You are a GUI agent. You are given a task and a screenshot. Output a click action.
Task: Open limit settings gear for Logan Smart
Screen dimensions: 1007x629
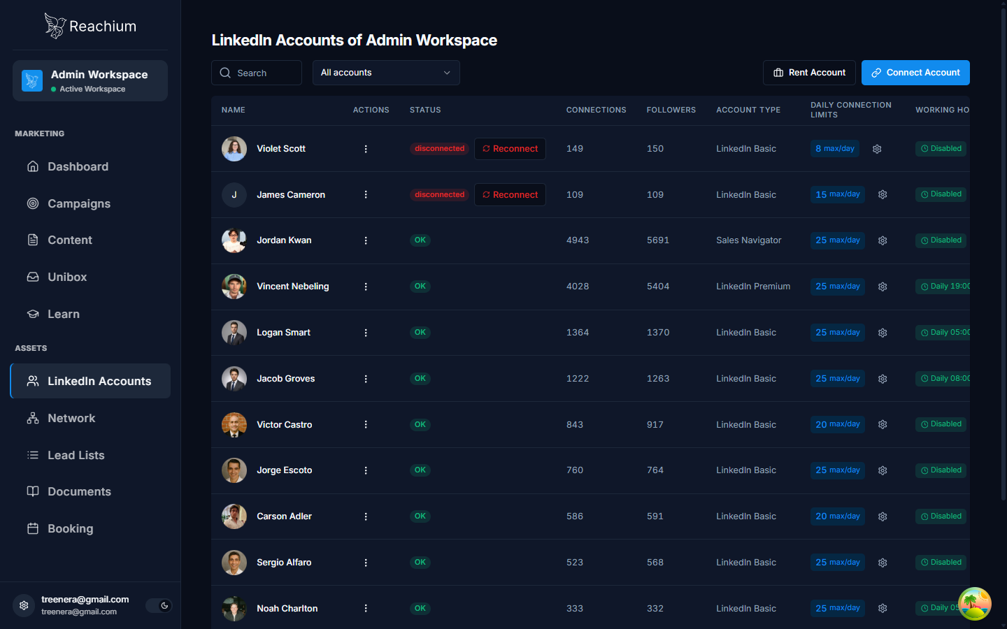(883, 333)
